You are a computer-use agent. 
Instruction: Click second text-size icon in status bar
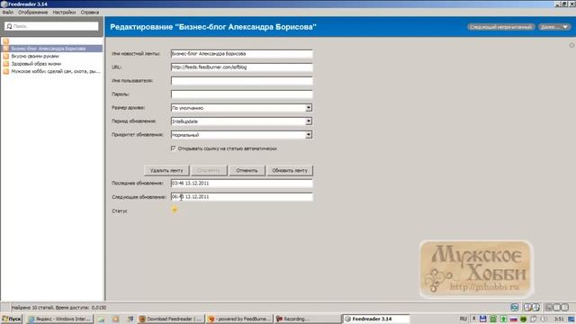pos(536,307)
